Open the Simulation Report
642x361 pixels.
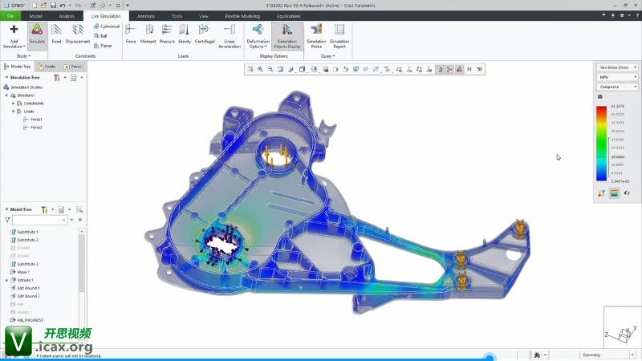pos(339,32)
